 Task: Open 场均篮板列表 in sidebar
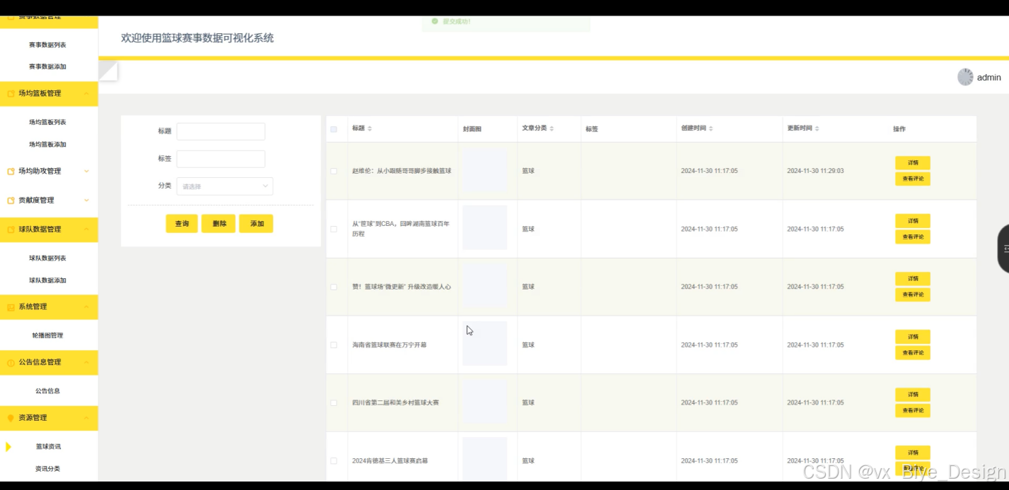point(47,122)
